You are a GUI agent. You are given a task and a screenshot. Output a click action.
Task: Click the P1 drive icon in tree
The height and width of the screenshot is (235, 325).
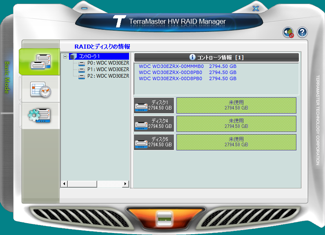click(x=82, y=70)
